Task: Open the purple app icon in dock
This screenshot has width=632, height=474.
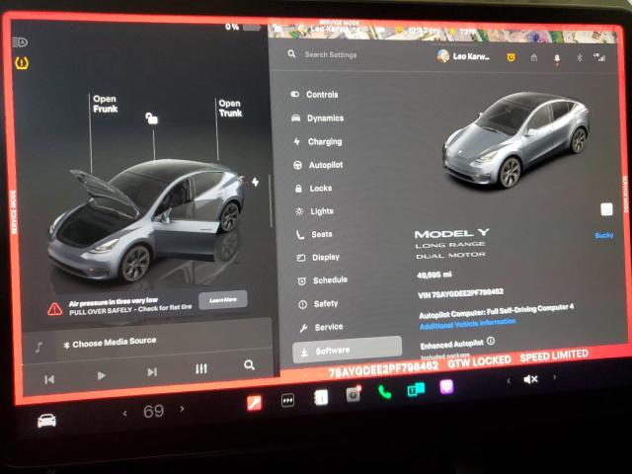Action: tap(446, 387)
